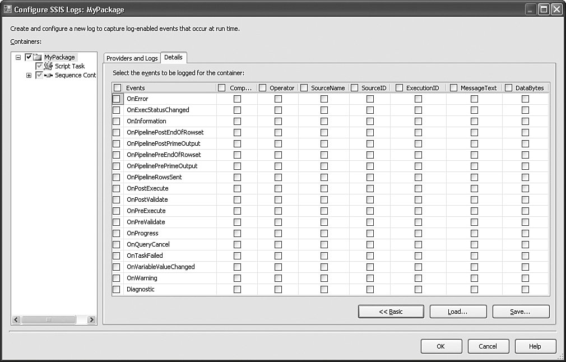Enable the OnTaskFailed event checkbox
This screenshot has width=566, height=362.
click(x=116, y=256)
